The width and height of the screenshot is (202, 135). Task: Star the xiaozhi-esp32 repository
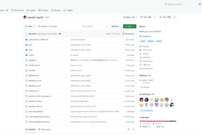point(165,17)
